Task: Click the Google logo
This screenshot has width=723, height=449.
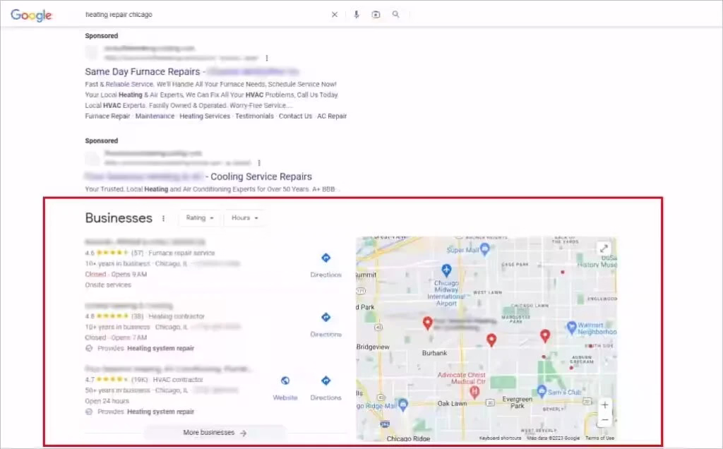Action: 31,15
